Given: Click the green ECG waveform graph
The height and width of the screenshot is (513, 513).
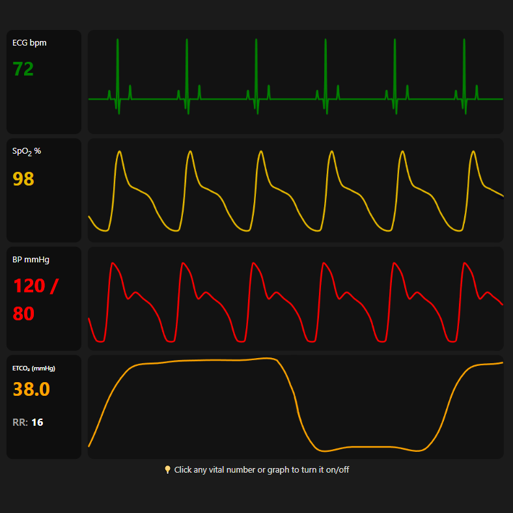Looking at the screenshot, I should pos(296,82).
